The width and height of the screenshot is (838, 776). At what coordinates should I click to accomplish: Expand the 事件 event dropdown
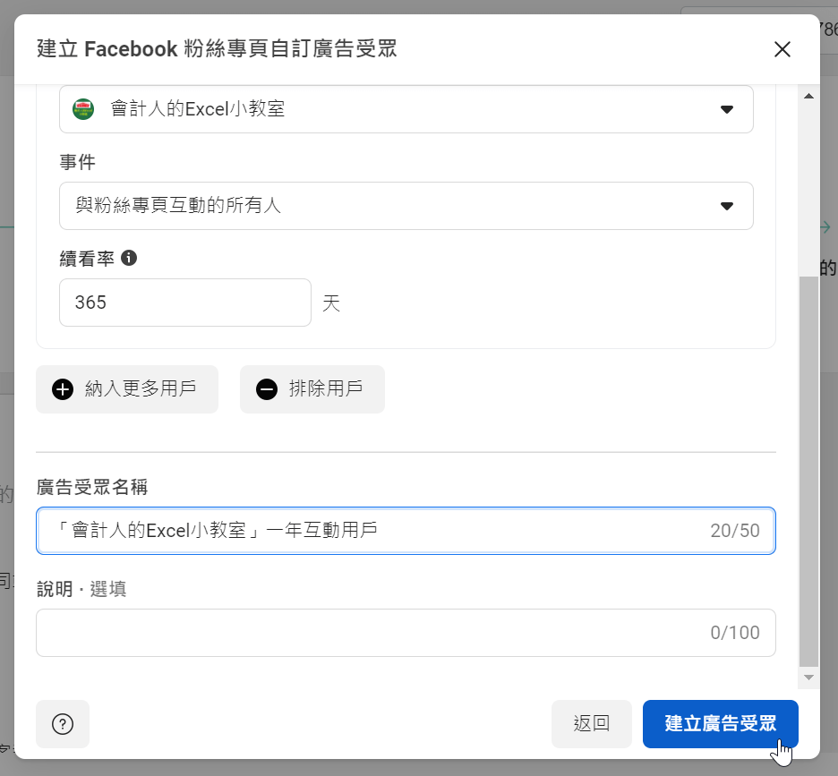tap(406, 206)
